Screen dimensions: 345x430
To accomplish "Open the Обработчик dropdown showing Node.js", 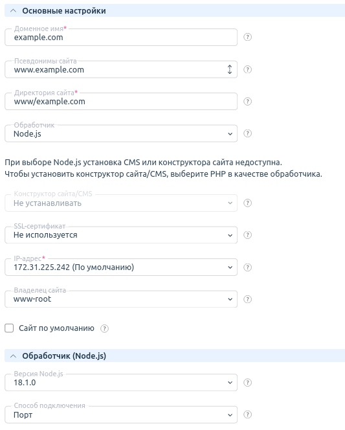I will 121,133.
